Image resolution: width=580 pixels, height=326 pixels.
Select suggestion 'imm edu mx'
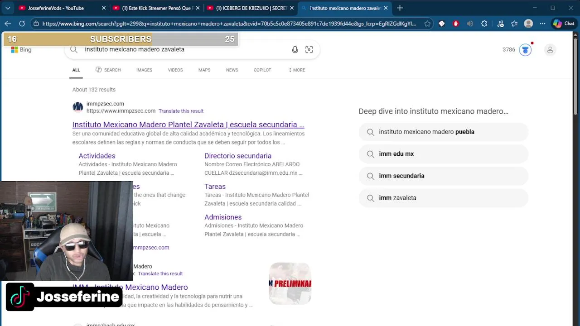443,154
